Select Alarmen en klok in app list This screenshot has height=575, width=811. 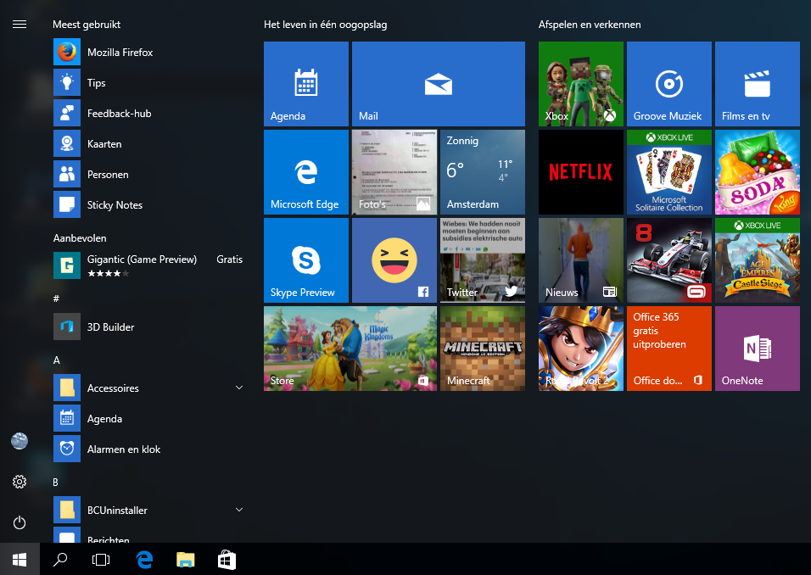tap(123, 449)
